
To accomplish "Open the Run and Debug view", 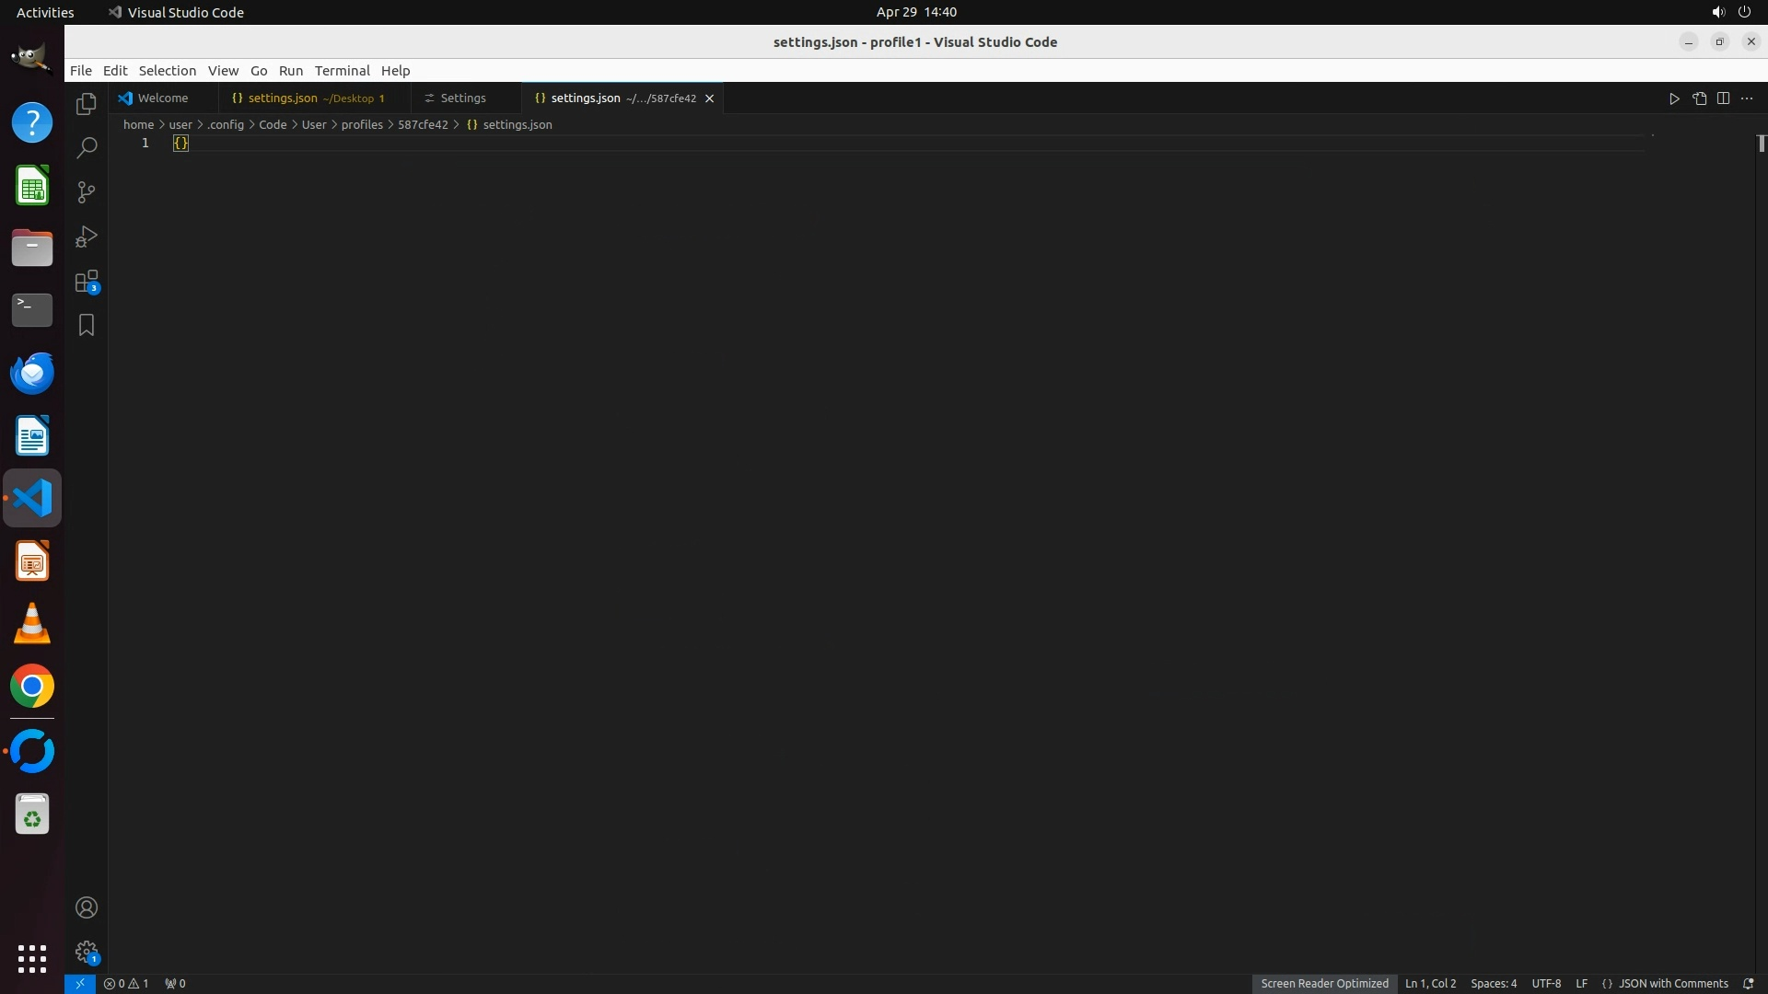I will [86, 237].
